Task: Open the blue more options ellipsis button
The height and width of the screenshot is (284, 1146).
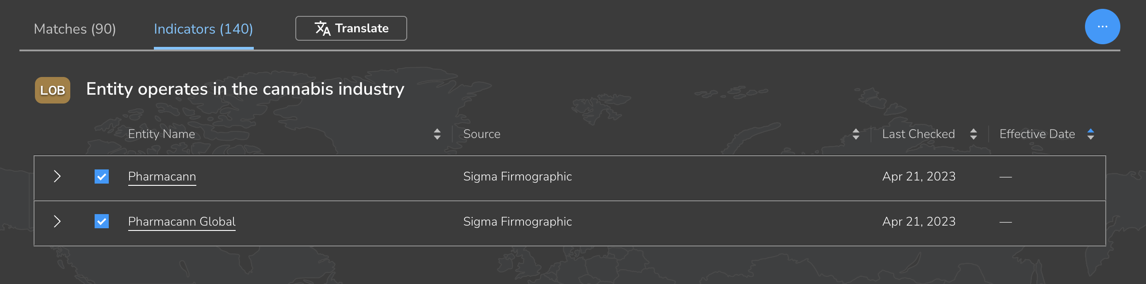Action: (x=1102, y=27)
